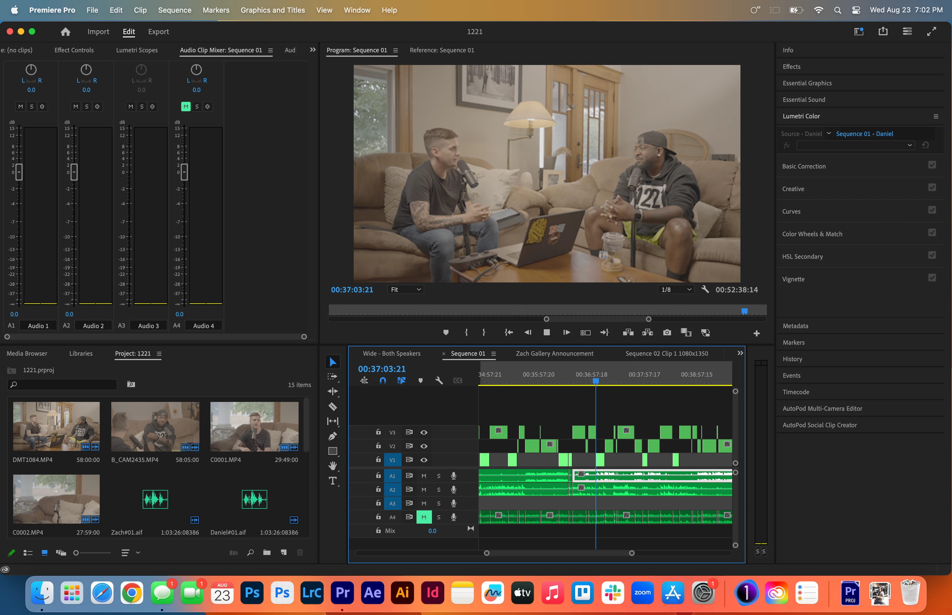
Task: Expand the Lumetri source clip chevron
Action: (x=829, y=134)
